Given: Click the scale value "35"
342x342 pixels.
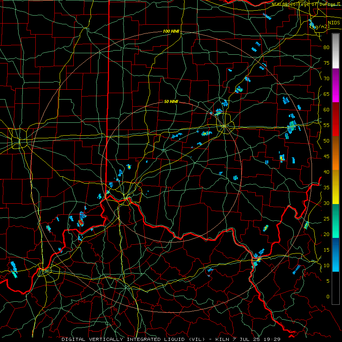Looking at the screenshot, I should 326,188.
